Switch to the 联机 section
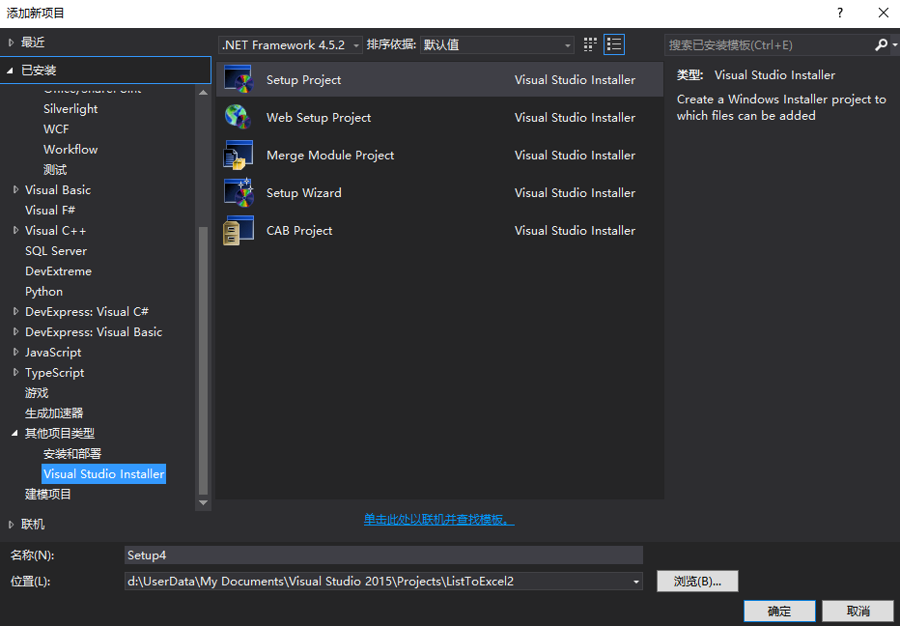Viewport: 900px width, 626px height. tap(35, 523)
